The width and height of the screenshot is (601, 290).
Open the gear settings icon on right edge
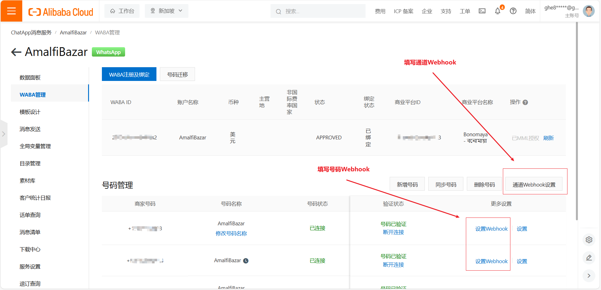coord(589,240)
